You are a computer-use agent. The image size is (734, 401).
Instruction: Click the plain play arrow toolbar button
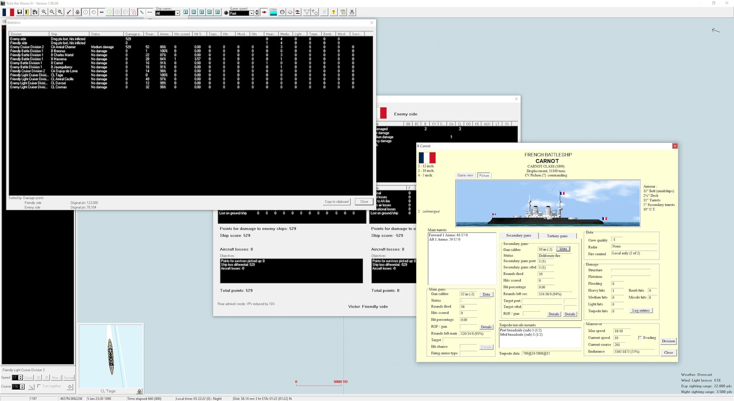coord(186,12)
